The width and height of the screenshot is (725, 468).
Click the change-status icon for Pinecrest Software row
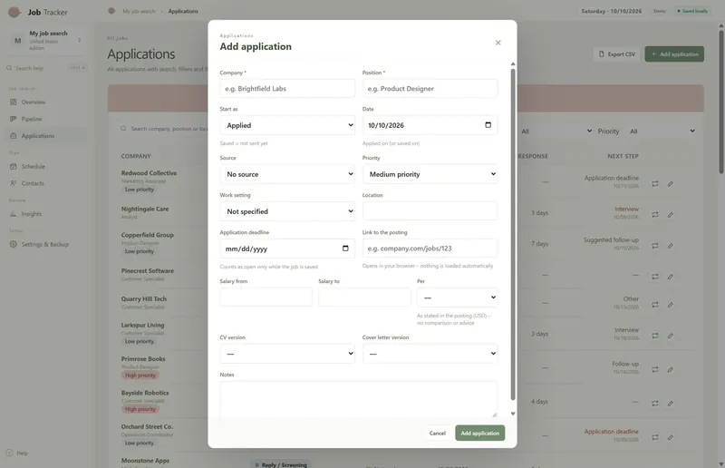coord(655,277)
